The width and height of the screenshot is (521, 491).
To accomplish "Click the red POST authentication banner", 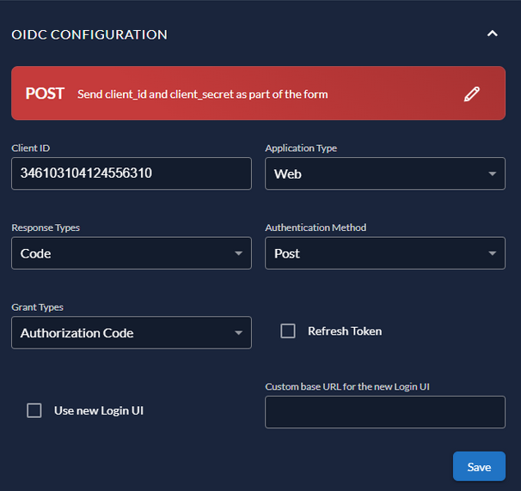I will [x=258, y=94].
